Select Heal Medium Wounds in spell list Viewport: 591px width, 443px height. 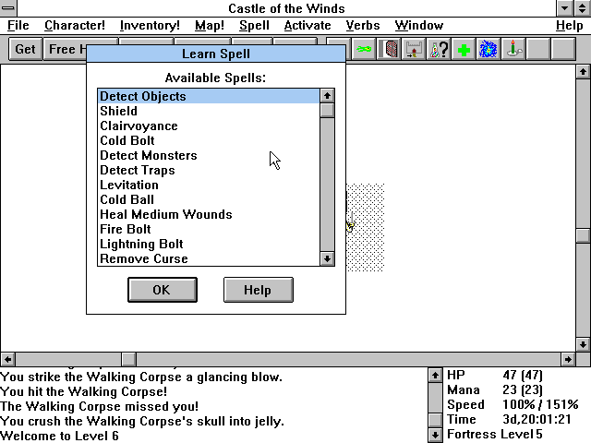pos(166,214)
